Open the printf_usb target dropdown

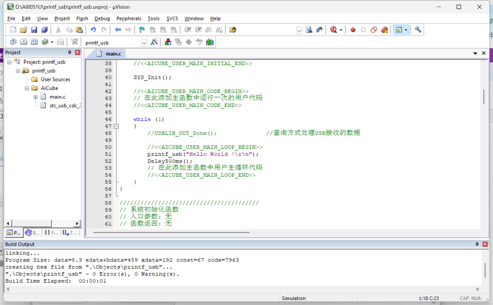pyautogui.click(x=144, y=43)
